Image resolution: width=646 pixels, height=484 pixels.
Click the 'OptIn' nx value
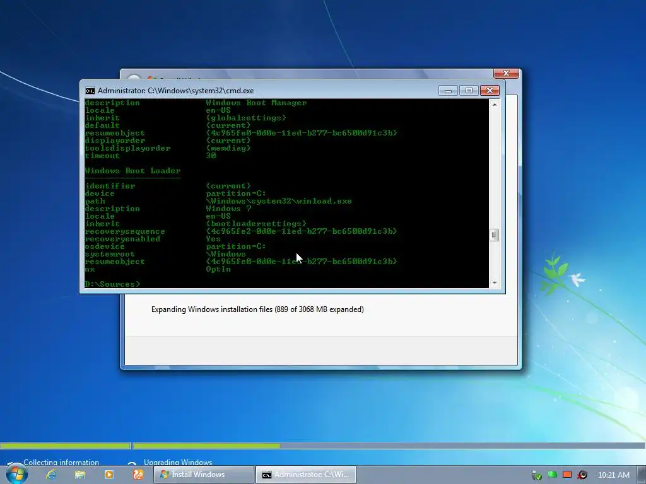(x=218, y=269)
